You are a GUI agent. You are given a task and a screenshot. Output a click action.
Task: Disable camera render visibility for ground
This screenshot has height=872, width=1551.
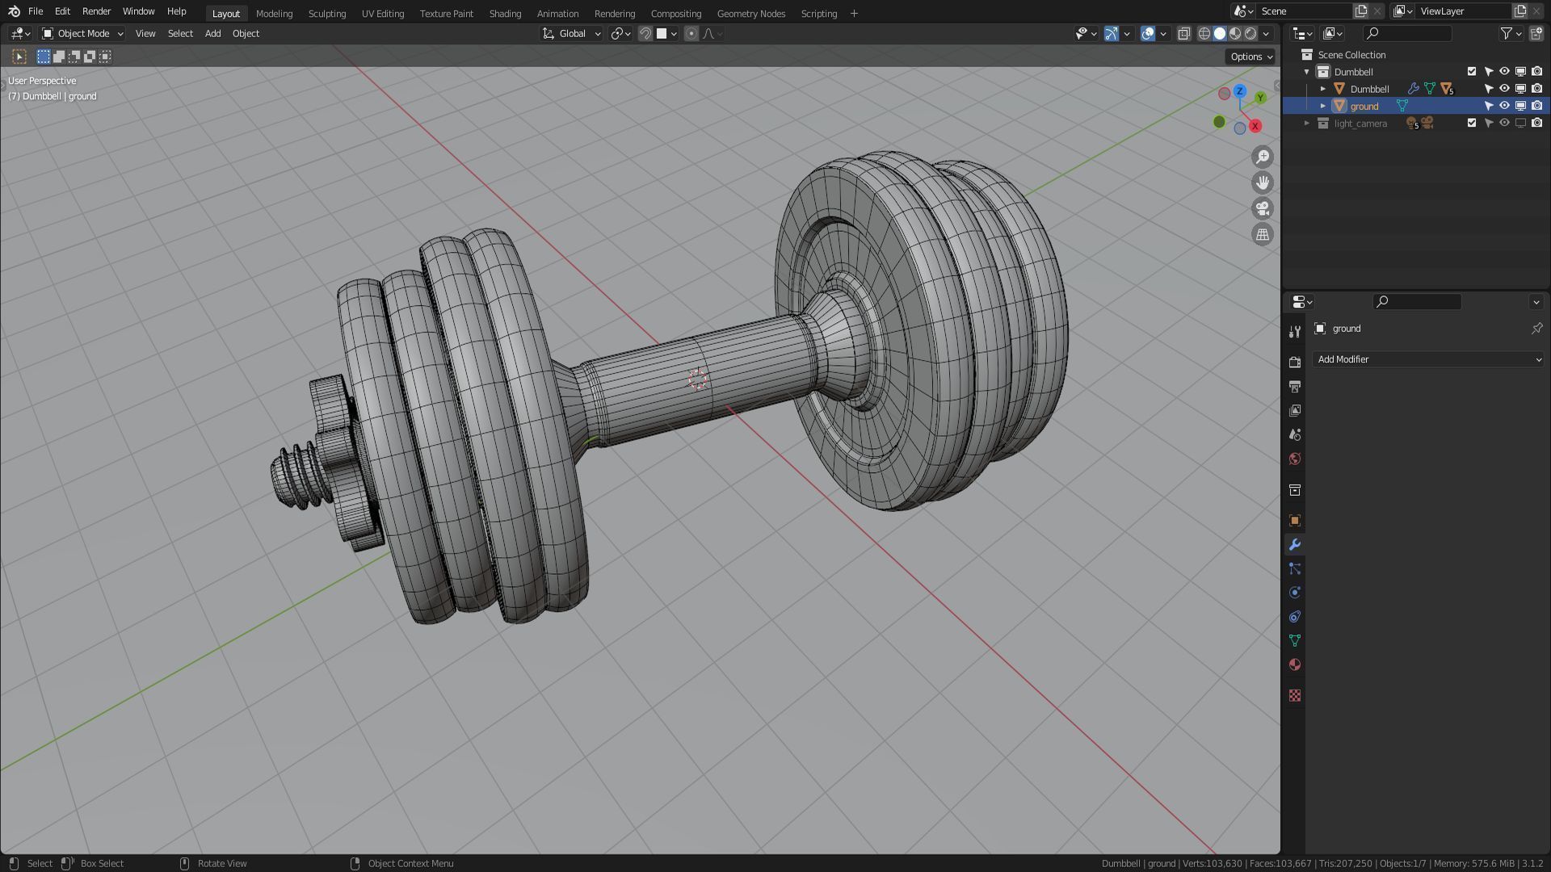[x=1537, y=106]
